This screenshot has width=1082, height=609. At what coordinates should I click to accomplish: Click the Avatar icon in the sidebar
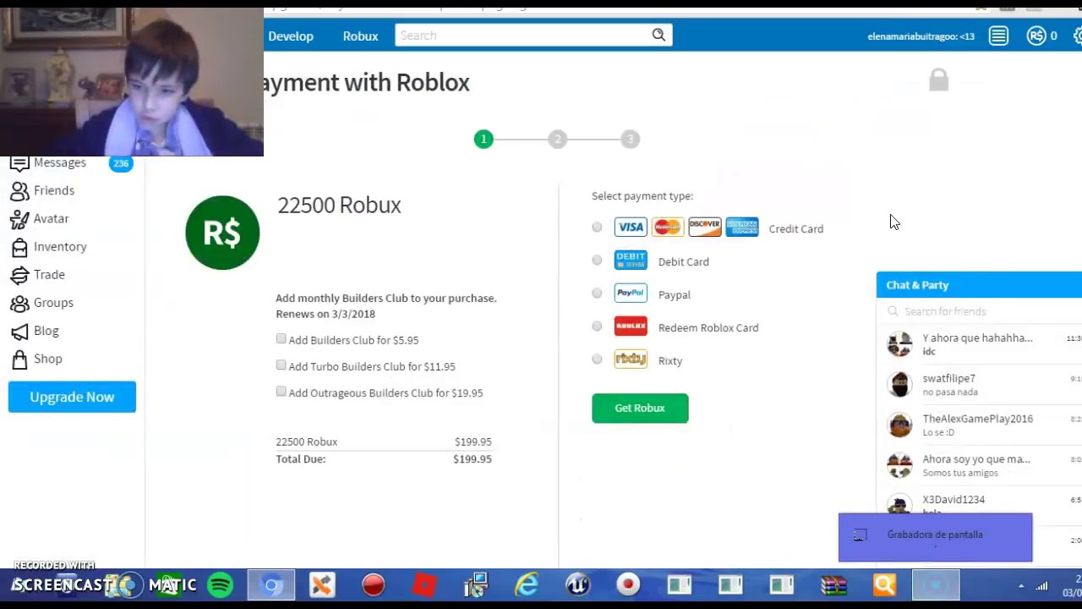[19, 219]
